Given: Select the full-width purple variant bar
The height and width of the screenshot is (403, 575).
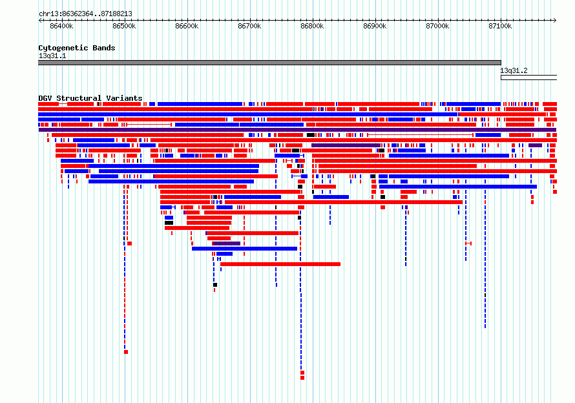Looking at the screenshot, I should (x=297, y=130).
